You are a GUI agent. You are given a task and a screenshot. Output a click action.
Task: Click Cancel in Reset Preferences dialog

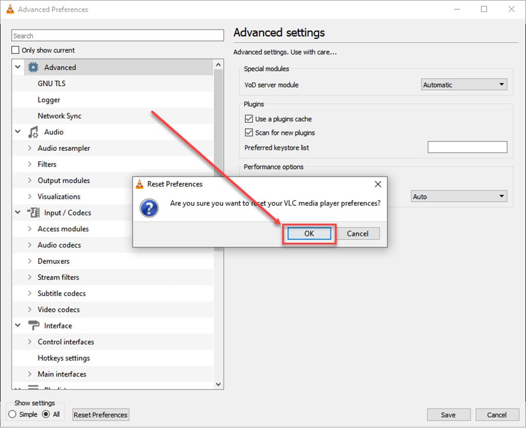(x=358, y=234)
